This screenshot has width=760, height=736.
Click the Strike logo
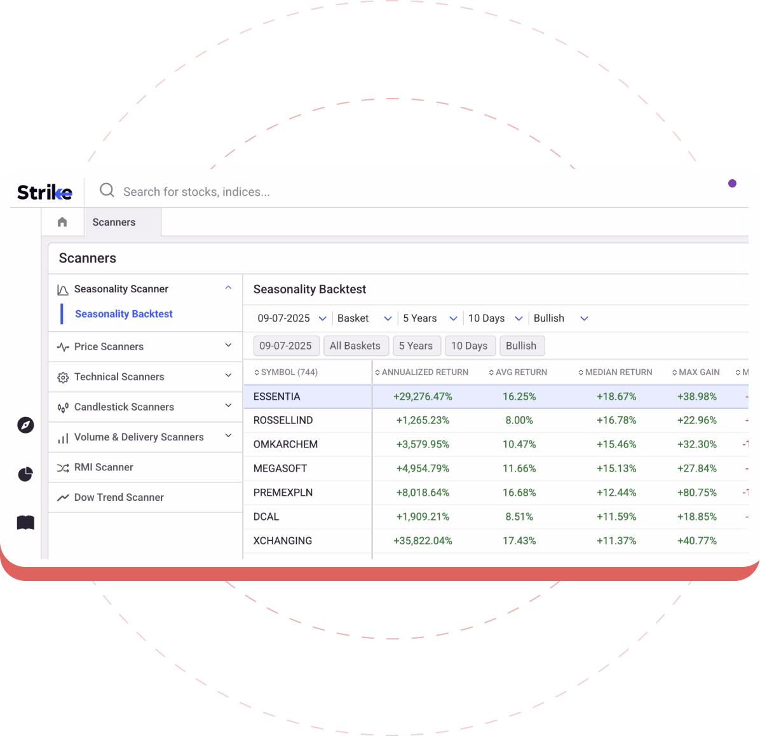44,192
